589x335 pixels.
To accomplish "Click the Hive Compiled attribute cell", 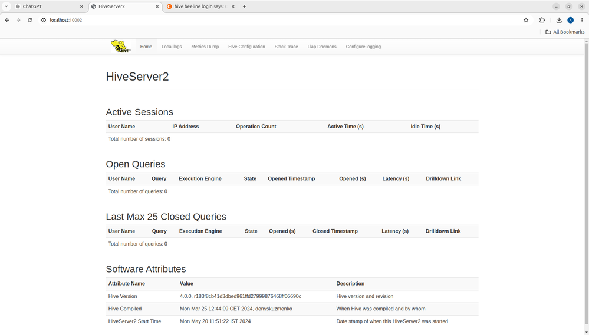I will (125, 309).
